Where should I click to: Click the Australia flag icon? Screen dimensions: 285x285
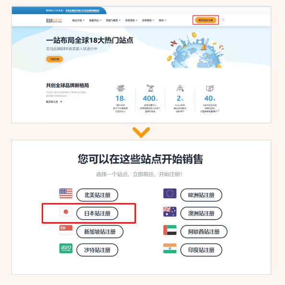tap(170, 212)
